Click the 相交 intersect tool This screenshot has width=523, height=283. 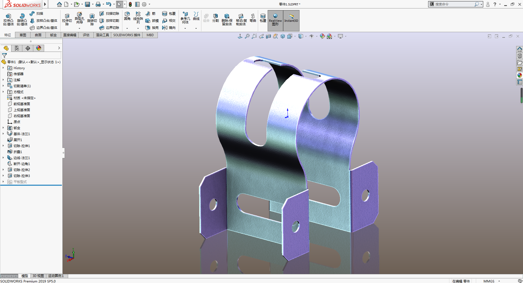click(x=169, y=21)
